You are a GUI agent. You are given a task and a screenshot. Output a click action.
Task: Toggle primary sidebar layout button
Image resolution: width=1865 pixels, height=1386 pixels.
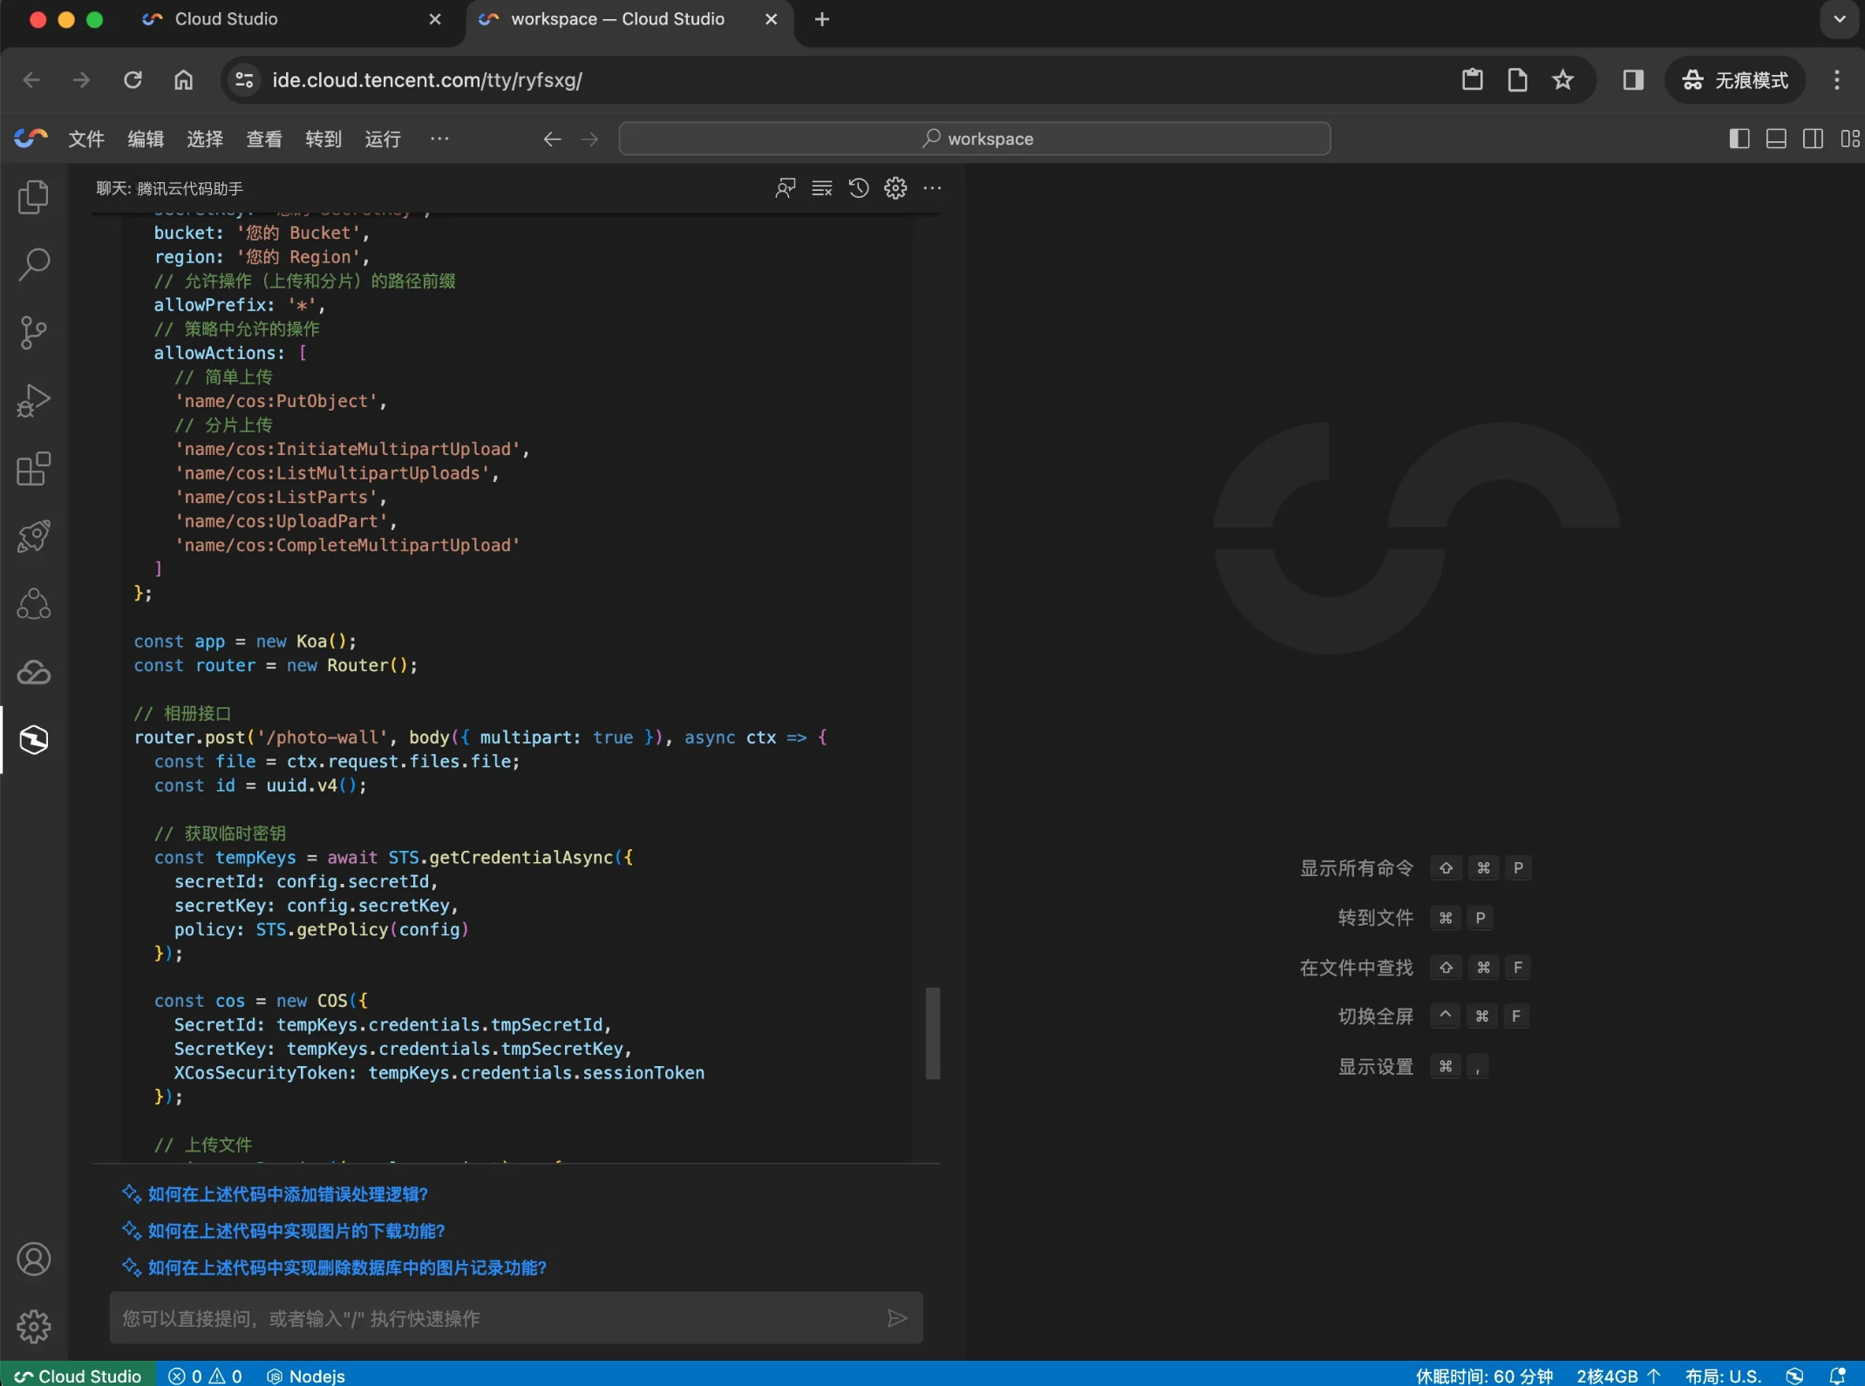pos(1739,139)
